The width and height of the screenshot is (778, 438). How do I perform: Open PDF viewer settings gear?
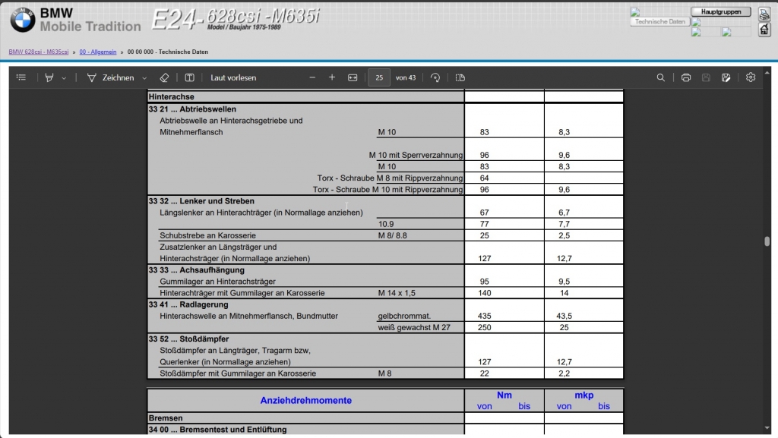[x=751, y=77]
